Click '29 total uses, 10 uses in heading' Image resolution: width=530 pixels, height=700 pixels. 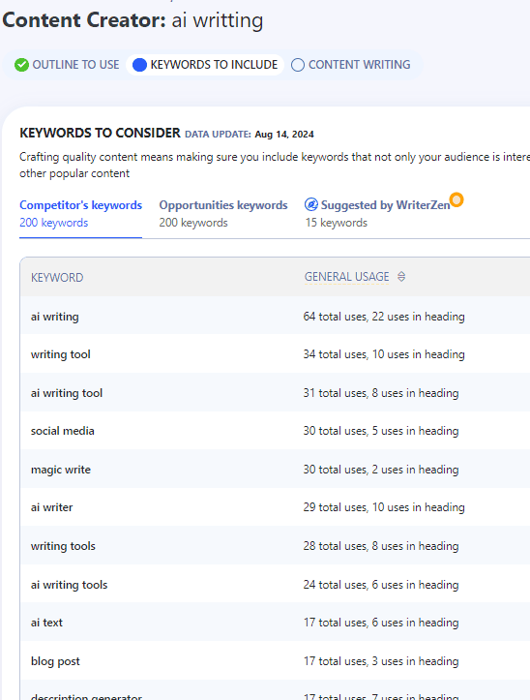[384, 507]
